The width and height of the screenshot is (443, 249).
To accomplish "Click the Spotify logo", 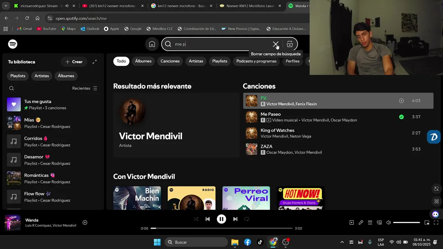I will point(13,44).
